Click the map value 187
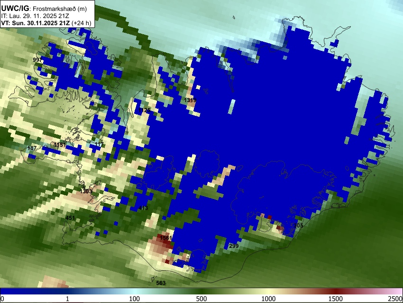The image size is (403, 303). [x=32, y=148]
